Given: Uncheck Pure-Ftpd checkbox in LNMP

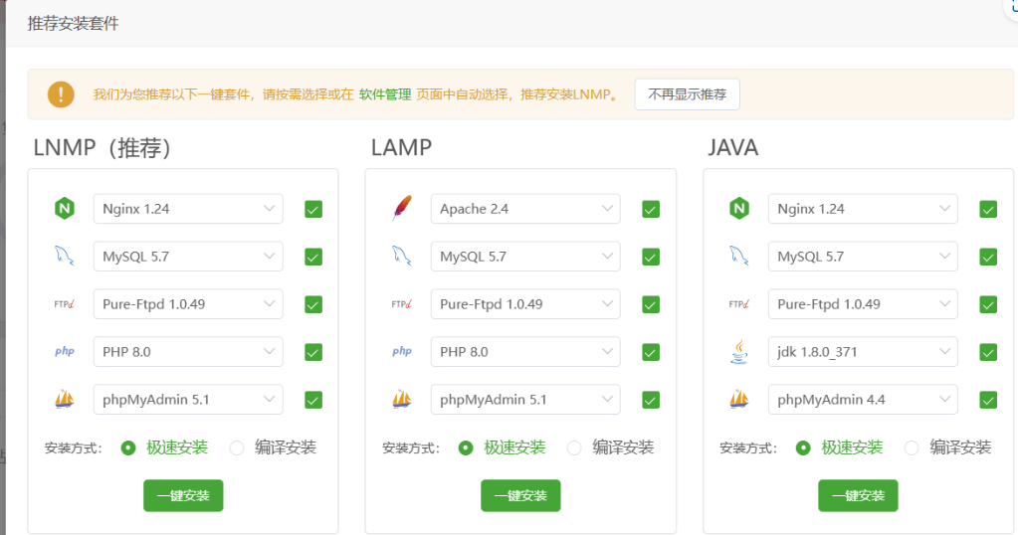Looking at the screenshot, I should point(313,304).
